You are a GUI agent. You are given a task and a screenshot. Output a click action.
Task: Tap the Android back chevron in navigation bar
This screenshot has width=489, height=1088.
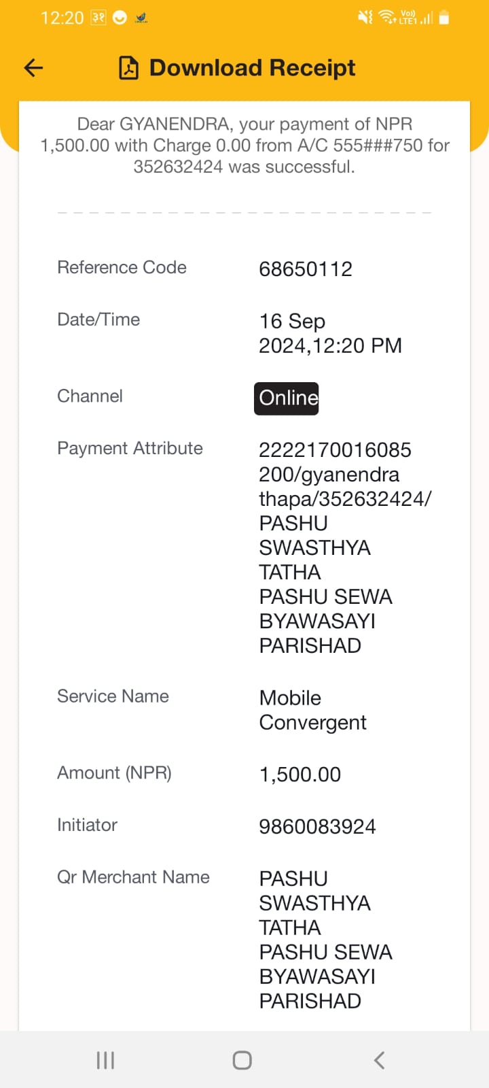coord(380,1060)
